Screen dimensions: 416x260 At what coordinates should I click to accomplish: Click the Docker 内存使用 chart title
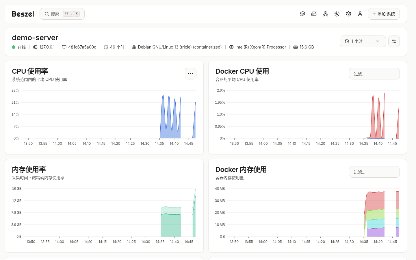[241, 169]
